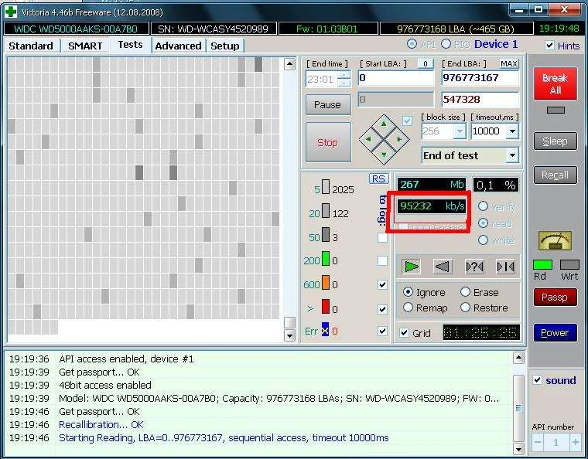Switch to the Advanced tab
The height and width of the screenshot is (459, 588).
(x=179, y=46)
